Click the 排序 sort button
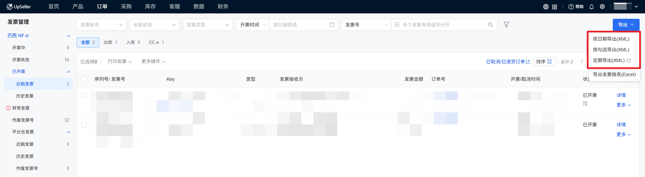This screenshot has width=645, height=177. [544, 62]
